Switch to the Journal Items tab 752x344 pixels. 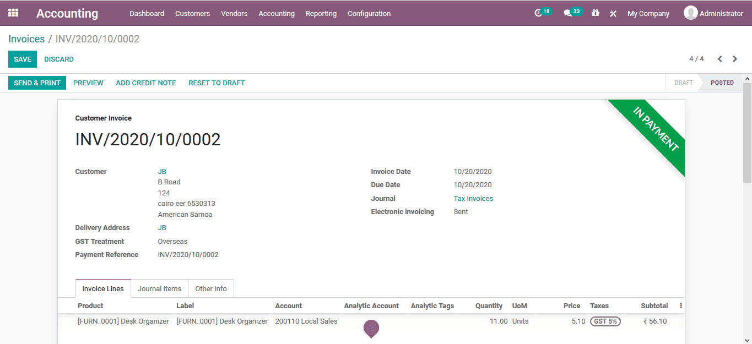point(159,288)
